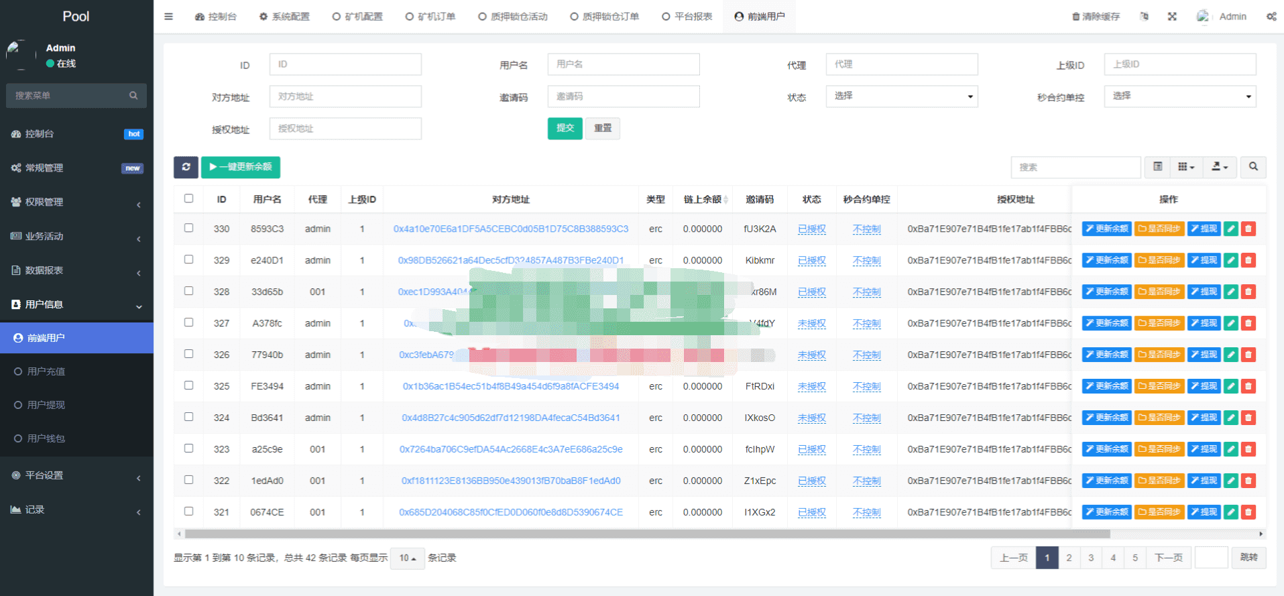Click red delete icon for row 321
The width and height of the screenshot is (1284, 596).
1248,512
